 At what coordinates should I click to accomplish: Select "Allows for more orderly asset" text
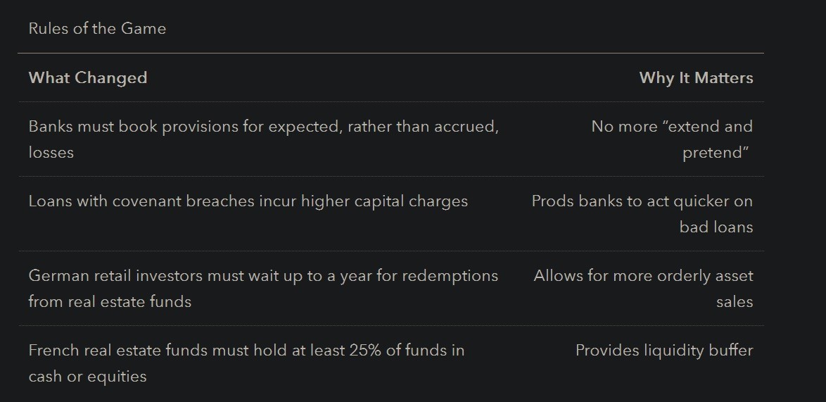pos(643,276)
